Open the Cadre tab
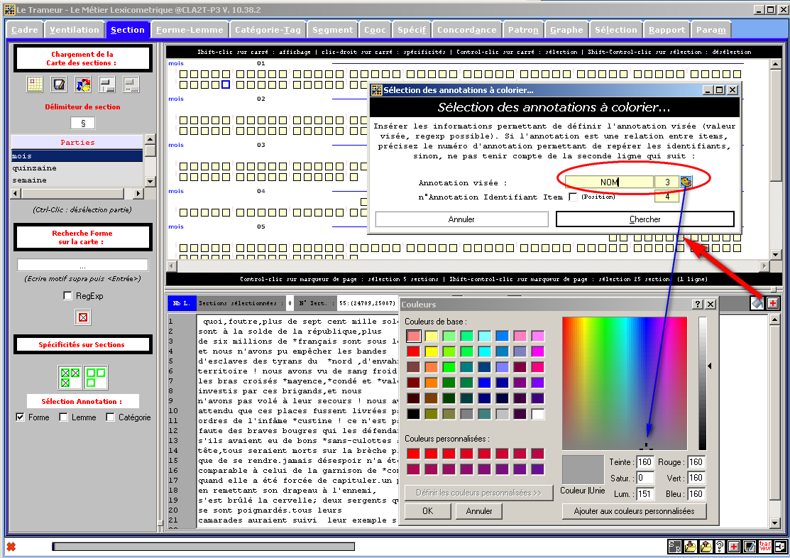Screen dimensions: 790x558 tap(25, 30)
